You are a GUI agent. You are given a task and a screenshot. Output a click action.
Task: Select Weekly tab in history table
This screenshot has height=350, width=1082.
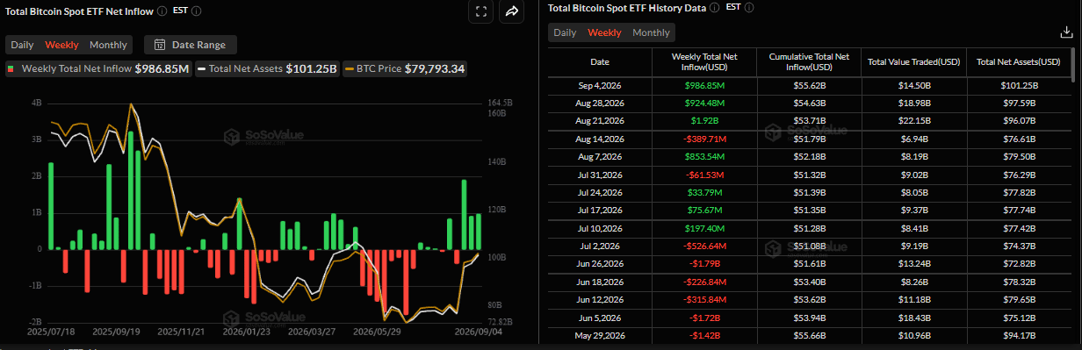click(x=604, y=32)
